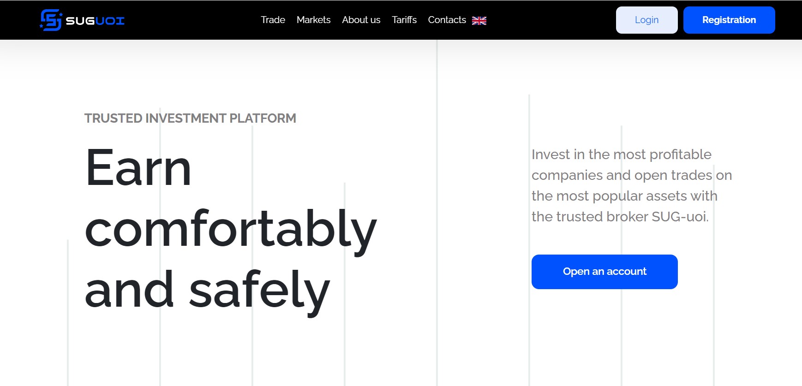Screen dimensions: 802x386
Task: Click the Open an account button
Action: 604,272
